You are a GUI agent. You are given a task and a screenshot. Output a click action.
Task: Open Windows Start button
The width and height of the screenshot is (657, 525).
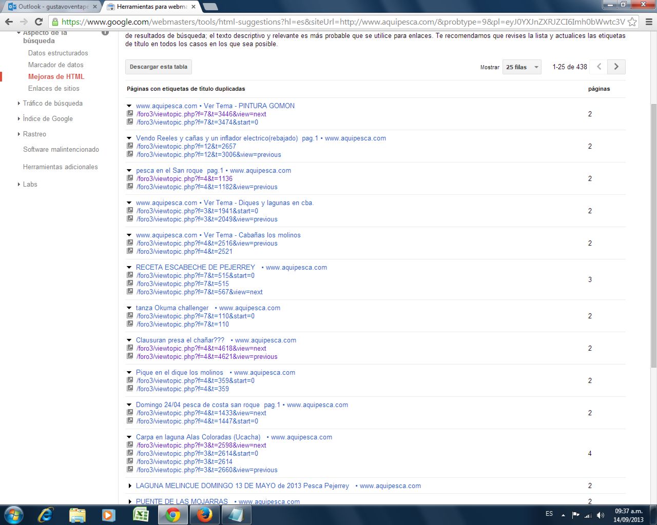13,515
